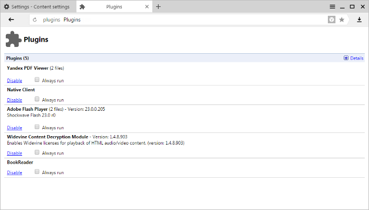Expand plugin Details with plus icon

(x=346, y=58)
